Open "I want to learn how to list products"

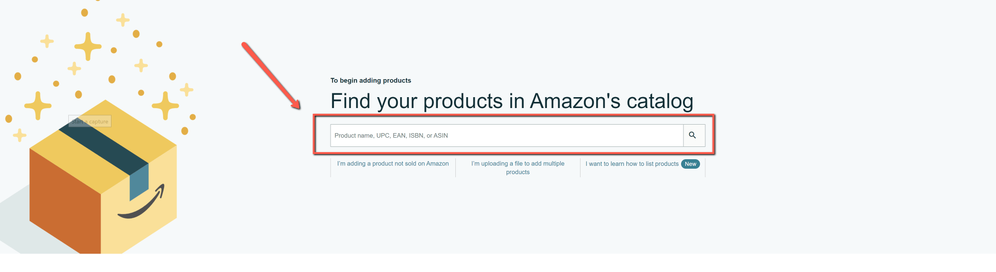(x=632, y=164)
